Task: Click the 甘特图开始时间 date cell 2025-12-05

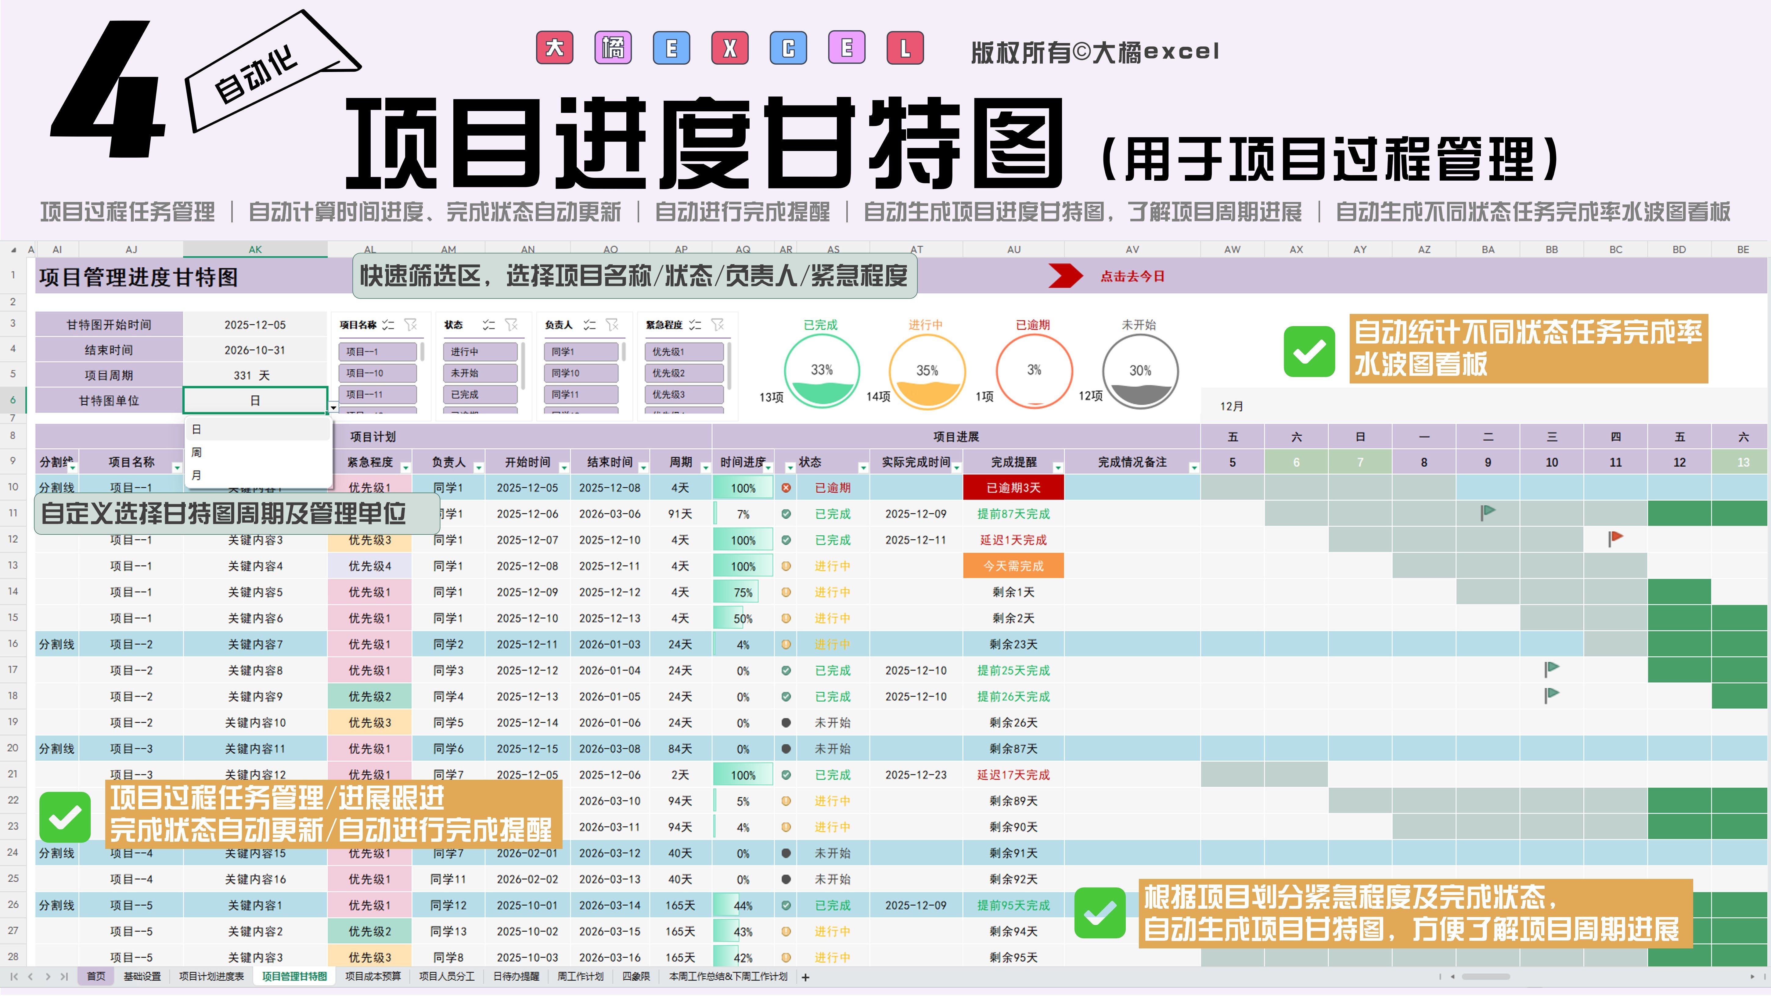Action: tap(254, 325)
